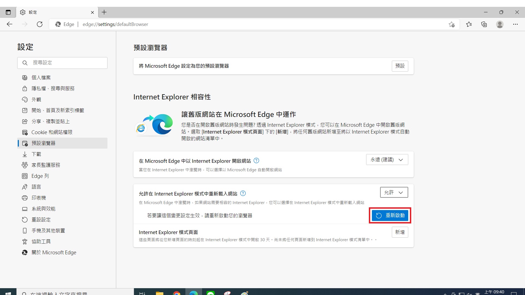Open Edge 列 settings section
This screenshot has width=525, height=295.
tap(62, 176)
